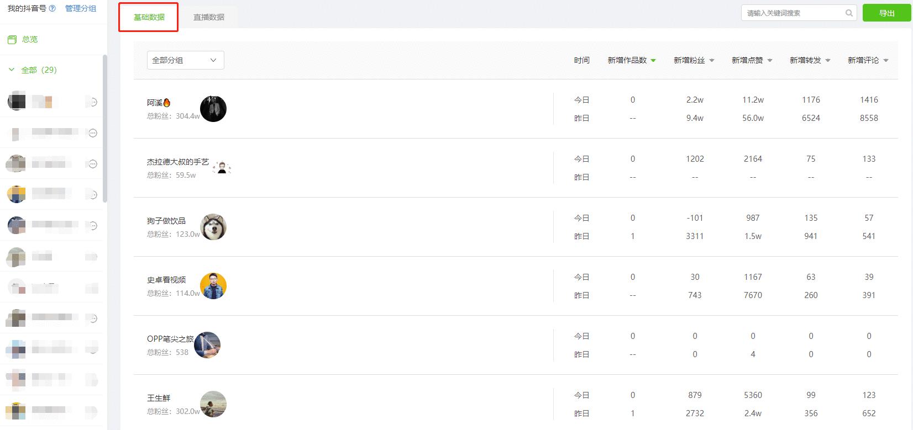Click 王生鲜's profile picture
The width and height of the screenshot is (913, 430).
(213, 404)
